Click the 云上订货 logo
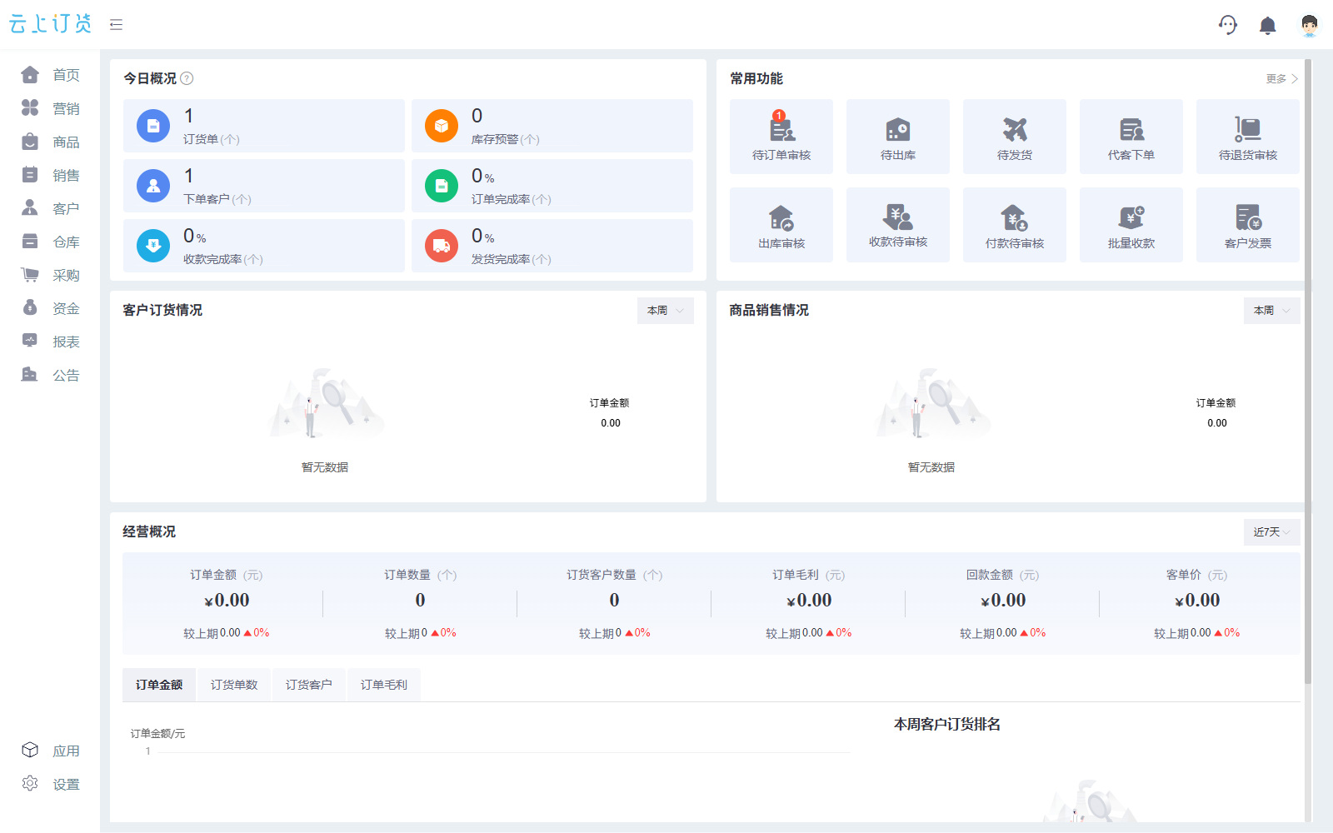Viewport: 1333px width, 833px height. tap(50, 24)
